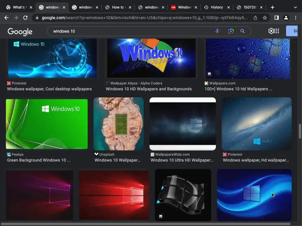Open the red Windows logo wallpaper image
The width and height of the screenshot is (302, 226).
point(114,195)
